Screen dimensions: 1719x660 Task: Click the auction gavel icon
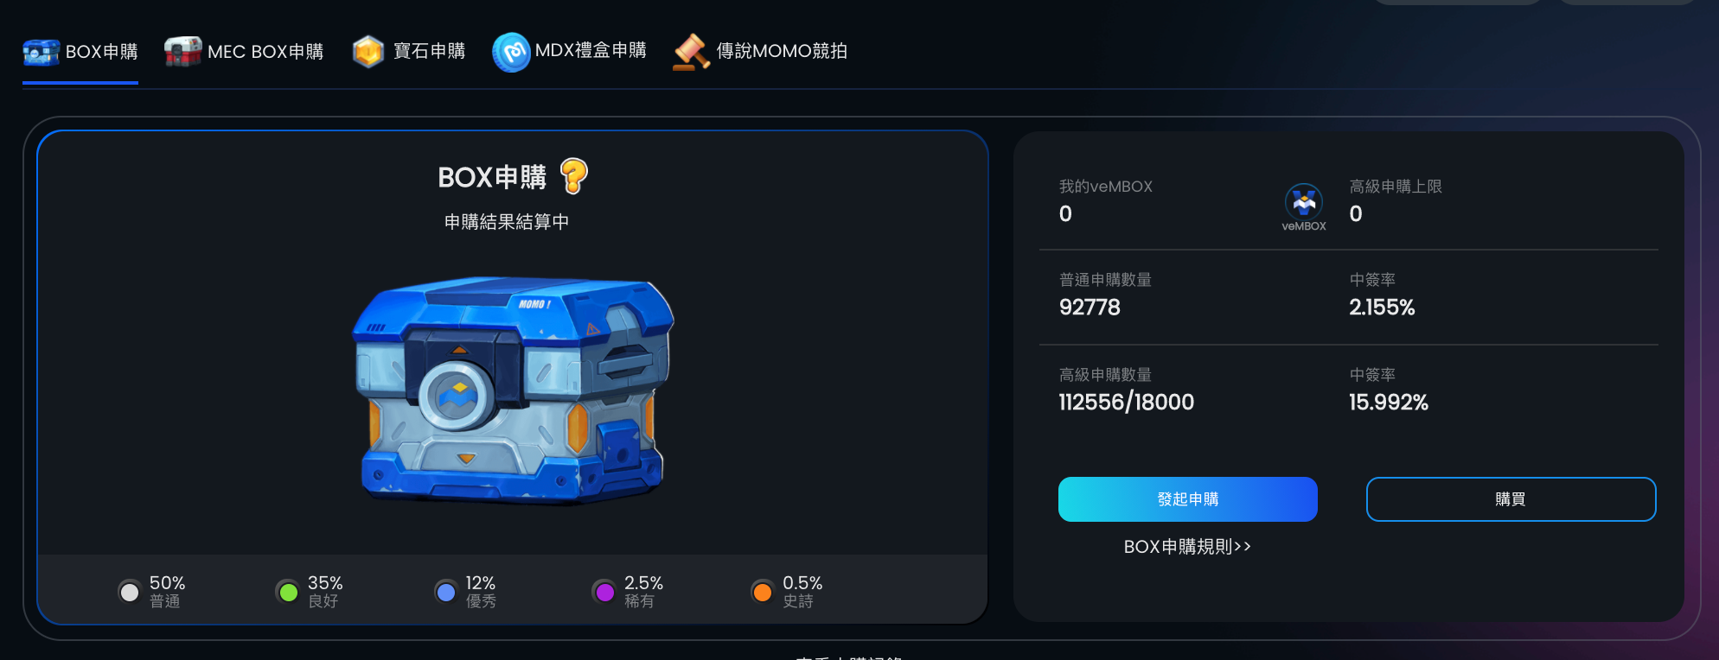[x=692, y=52]
